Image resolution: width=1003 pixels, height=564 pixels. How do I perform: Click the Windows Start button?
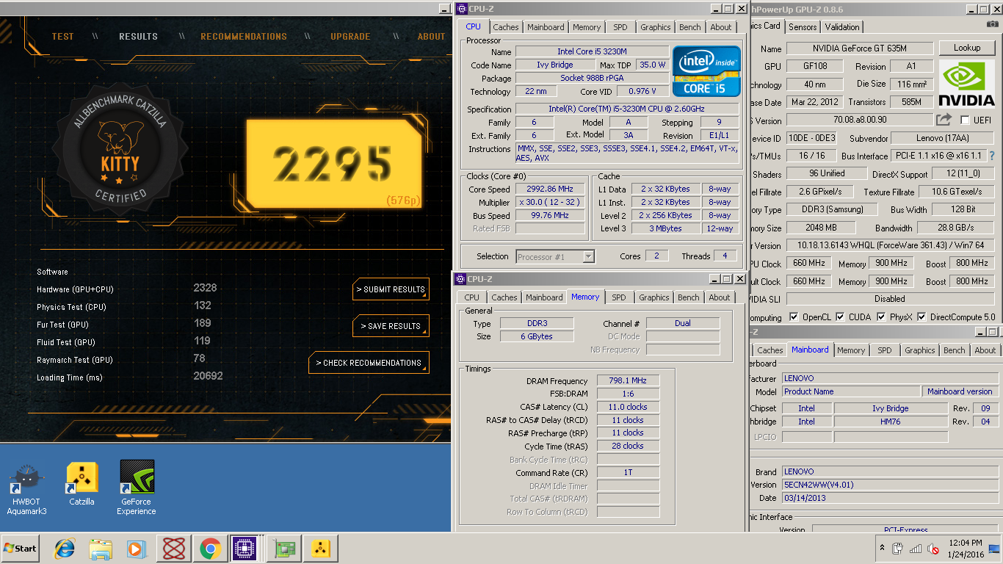20,549
